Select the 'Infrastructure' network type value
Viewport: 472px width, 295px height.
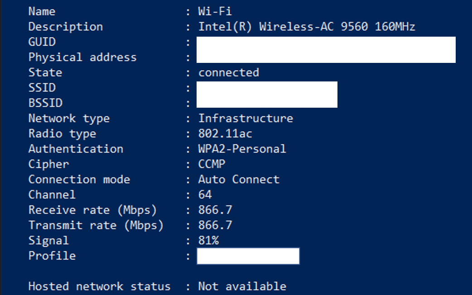point(246,118)
